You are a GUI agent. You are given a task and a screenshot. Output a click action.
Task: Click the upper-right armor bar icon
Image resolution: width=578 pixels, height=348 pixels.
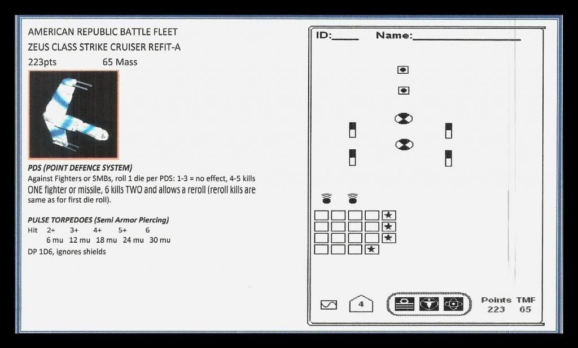(x=449, y=130)
